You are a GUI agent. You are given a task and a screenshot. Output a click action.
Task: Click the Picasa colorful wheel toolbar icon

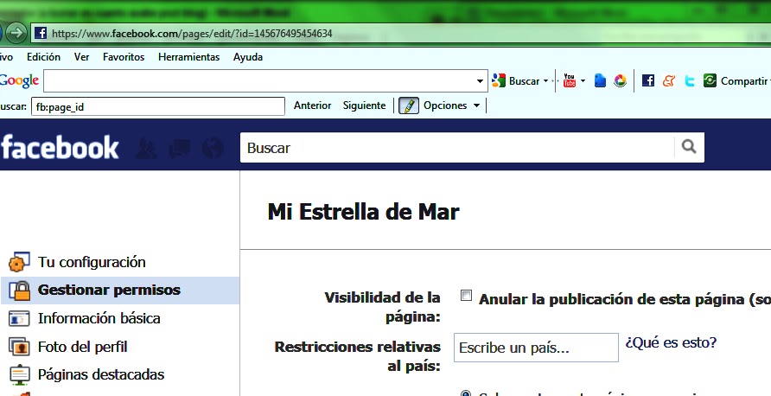pyautogui.click(x=620, y=80)
